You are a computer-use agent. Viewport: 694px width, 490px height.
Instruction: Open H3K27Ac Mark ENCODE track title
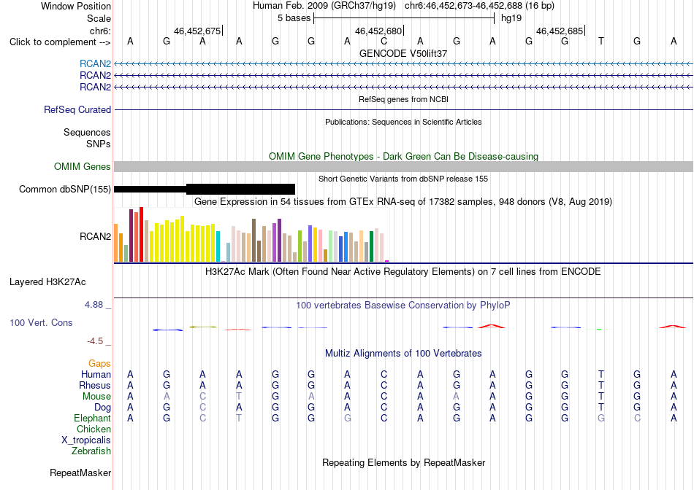coord(403,272)
